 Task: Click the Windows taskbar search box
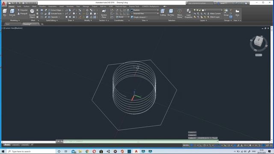(x=31, y=151)
